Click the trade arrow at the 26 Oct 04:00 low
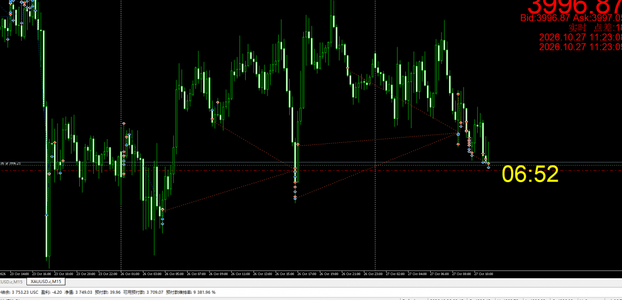Image resolution: width=622 pixels, height=300 pixels. pos(162,223)
